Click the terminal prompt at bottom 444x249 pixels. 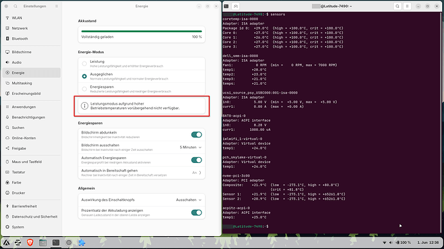pyautogui.click(x=246, y=227)
